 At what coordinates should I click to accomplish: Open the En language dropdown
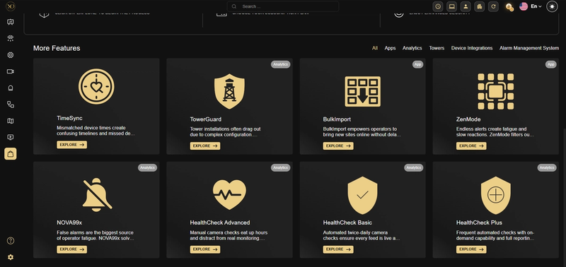(x=536, y=6)
